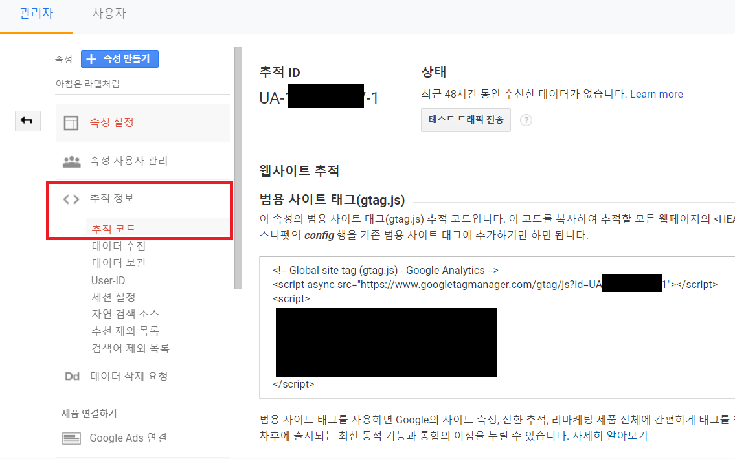The height and width of the screenshot is (459, 735).
Task: Click the 제품 연결하기 section label
Action: click(89, 414)
